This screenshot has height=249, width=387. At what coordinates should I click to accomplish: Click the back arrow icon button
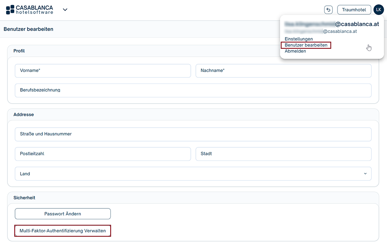point(328,10)
